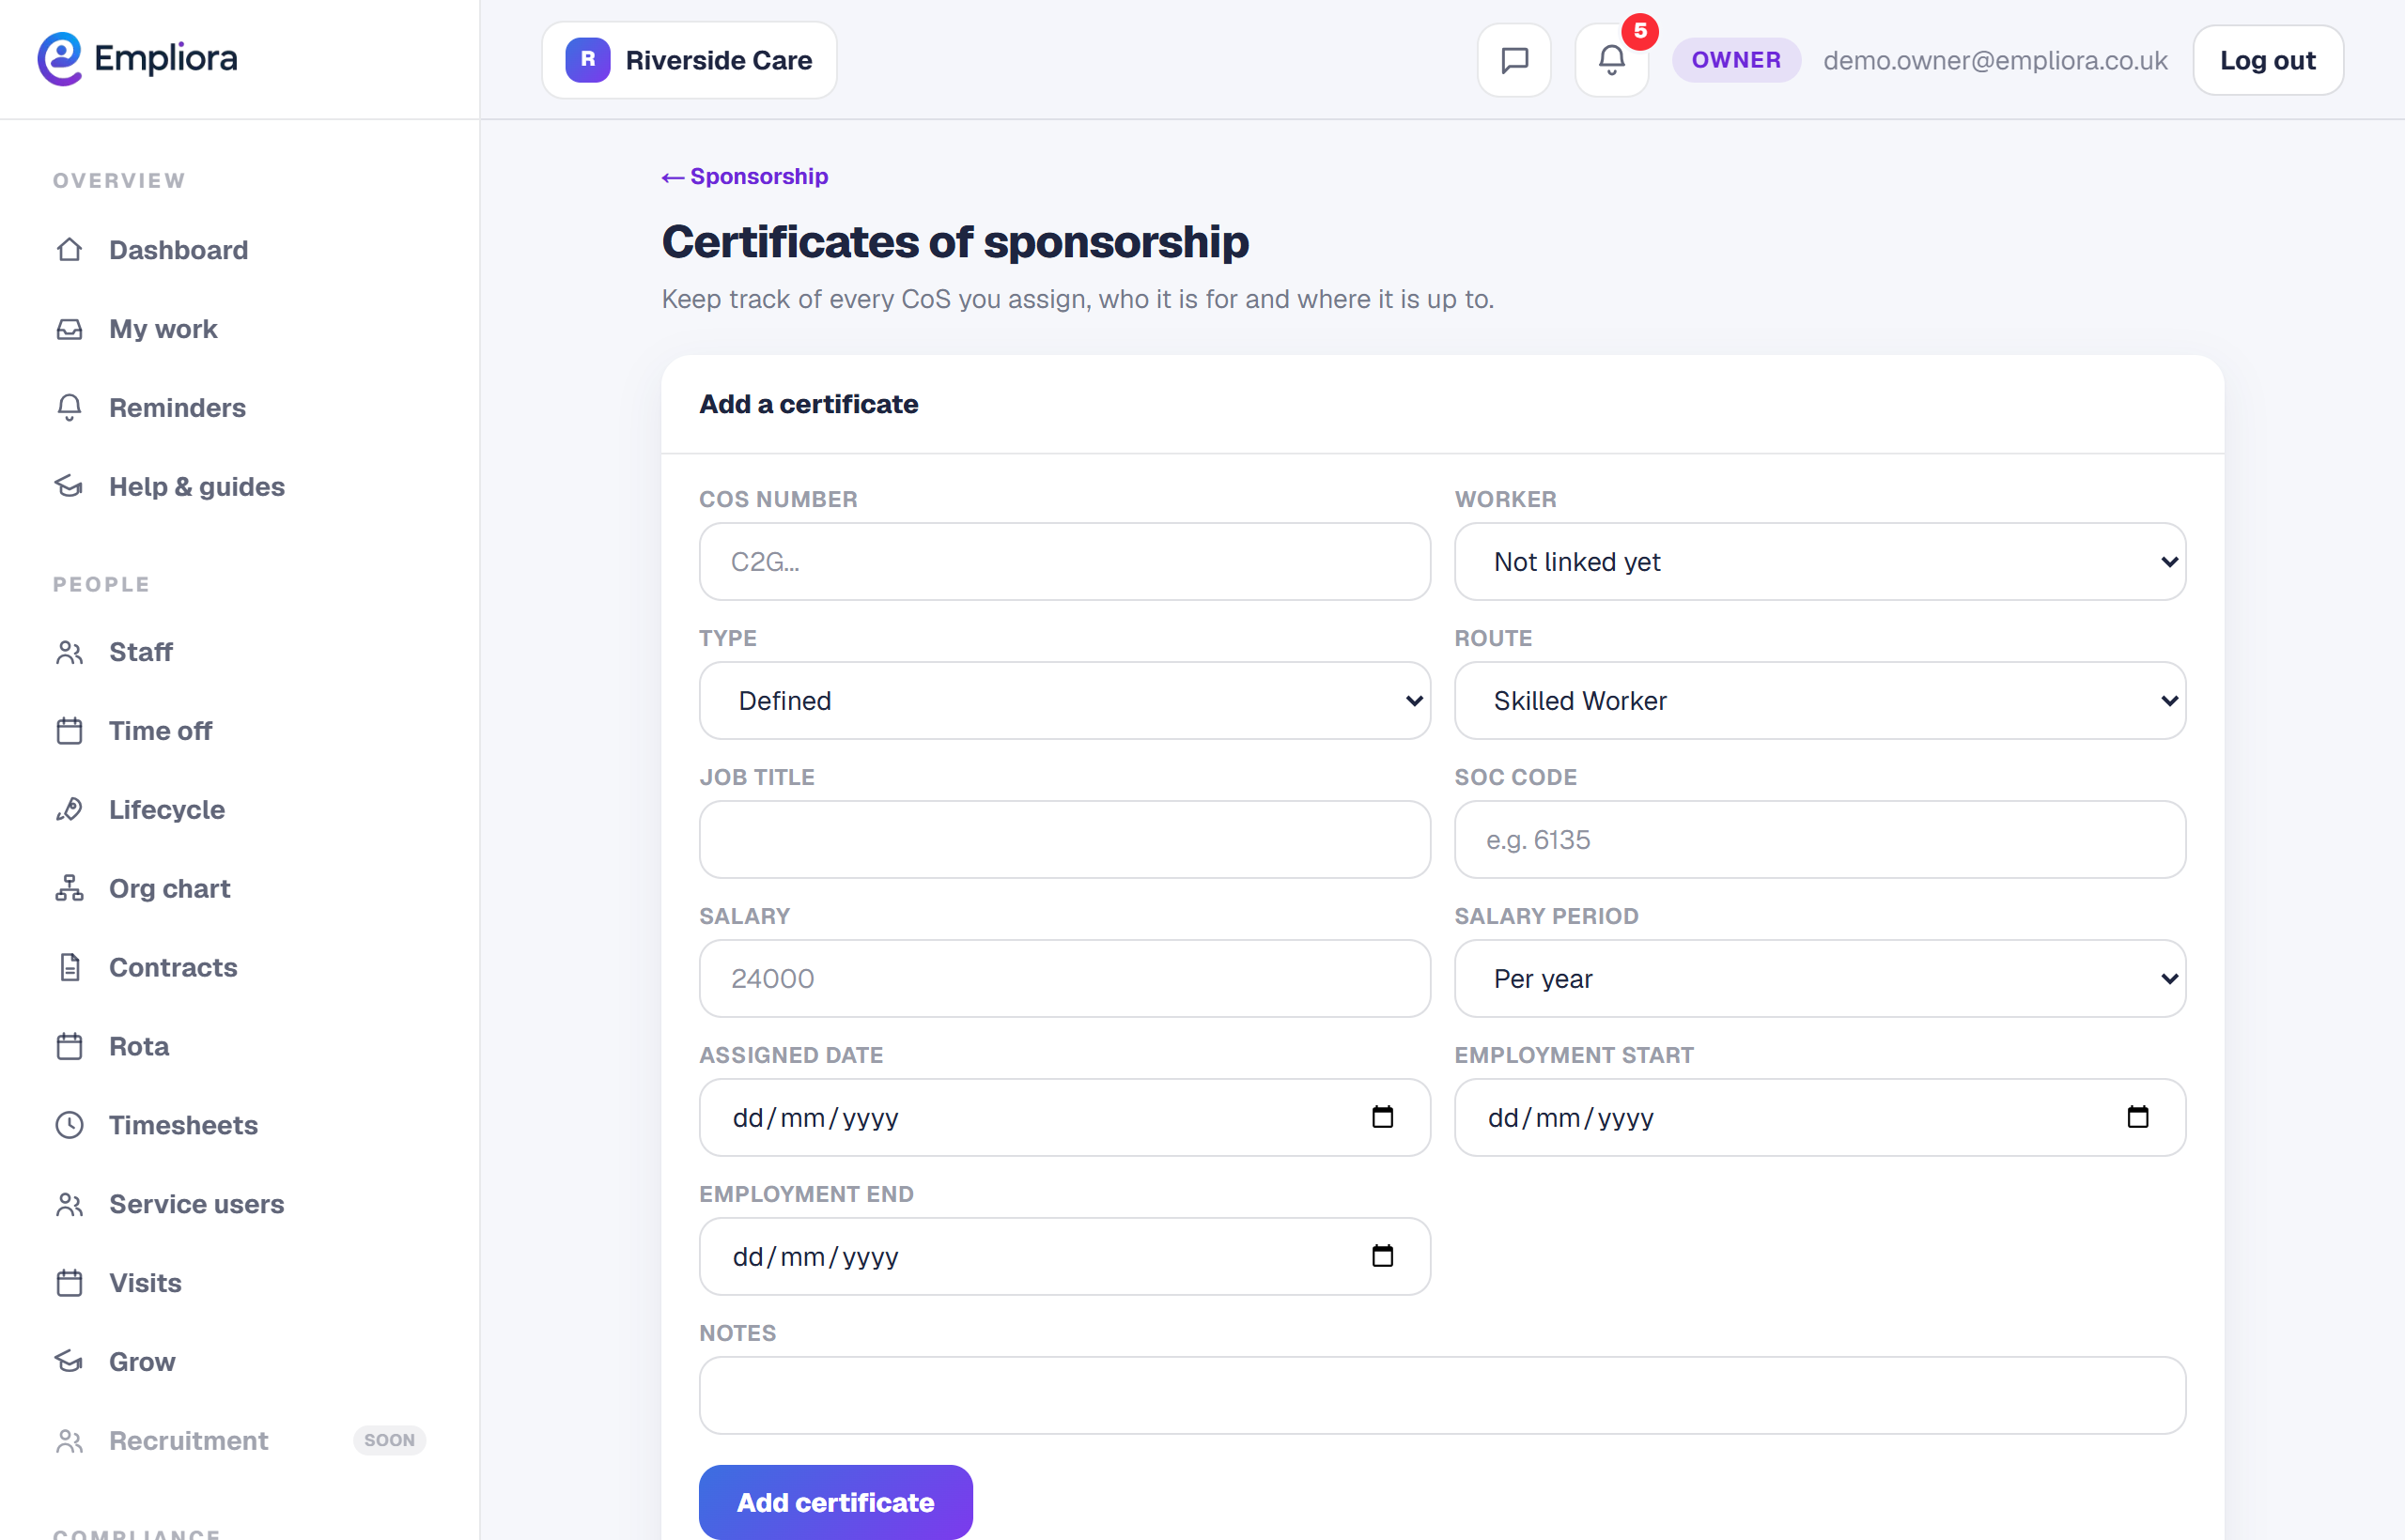2405x1540 pixels.
Task: Click the Org chart sidebar icon
Action: (x=69, y=888)
